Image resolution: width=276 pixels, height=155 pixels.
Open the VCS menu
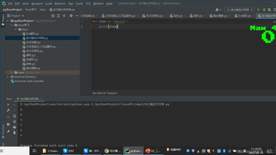(x=88, y=3)
